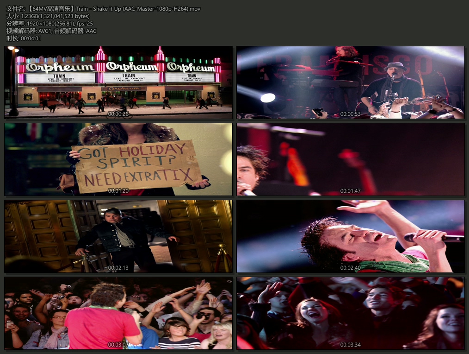The width and height of the screenshot is (469, 354).
Task: Click the 00:00:26 timestamp label
Action: [x=118, y=114]
